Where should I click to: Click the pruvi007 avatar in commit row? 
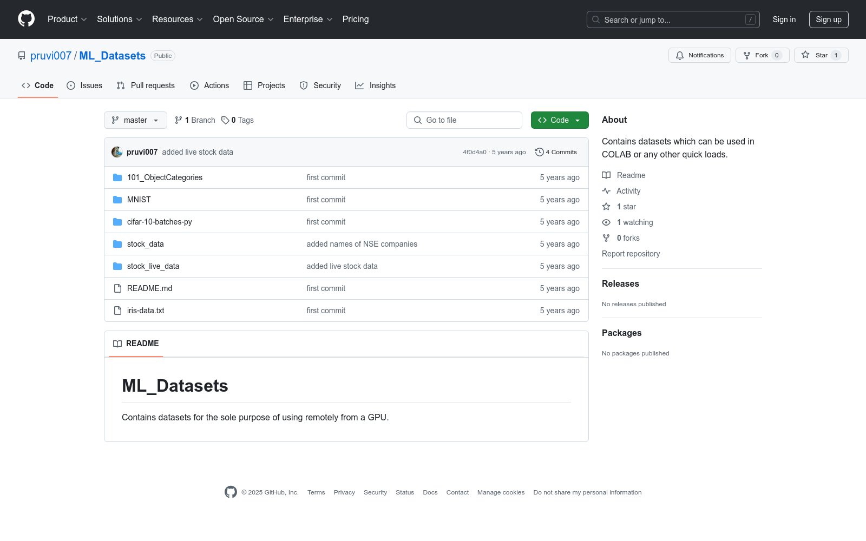117,152
